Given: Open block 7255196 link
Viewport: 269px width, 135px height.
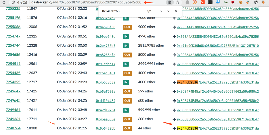Looking at the screenshot, I should (x=13, y=18).
